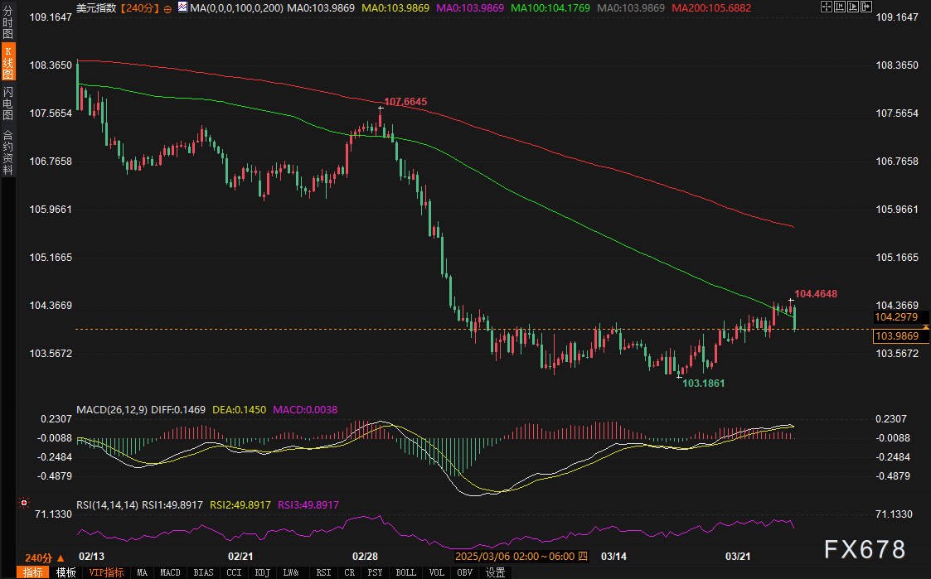Open the 合约资料 side tab
The image size is (931, 579).
click(8, 152)
